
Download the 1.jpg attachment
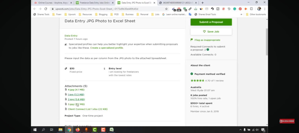(x=76, y=95)
